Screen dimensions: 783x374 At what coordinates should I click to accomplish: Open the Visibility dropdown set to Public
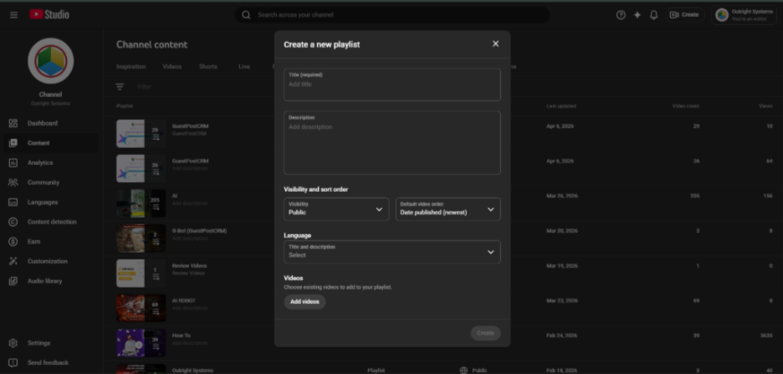point(336,209)
